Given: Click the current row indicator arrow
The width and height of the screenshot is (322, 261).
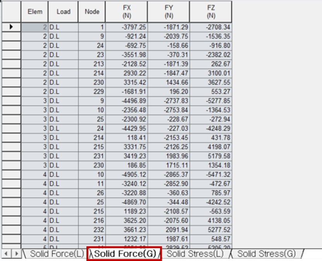Looking at the screenshot, I should tap(12, 27).
